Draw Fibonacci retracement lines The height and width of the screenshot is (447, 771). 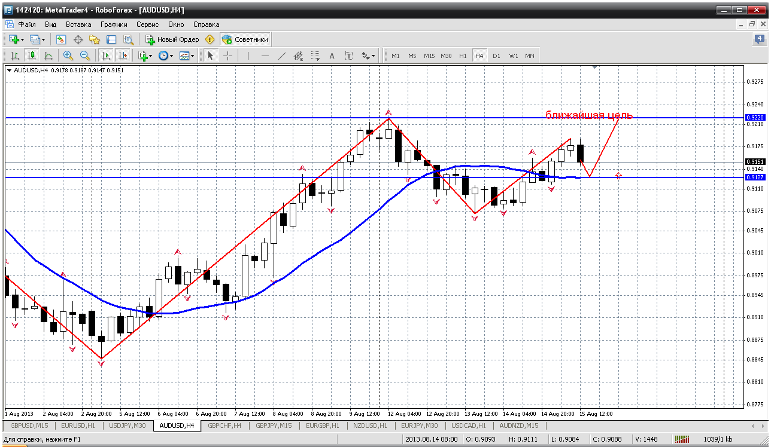coord(315,56)
